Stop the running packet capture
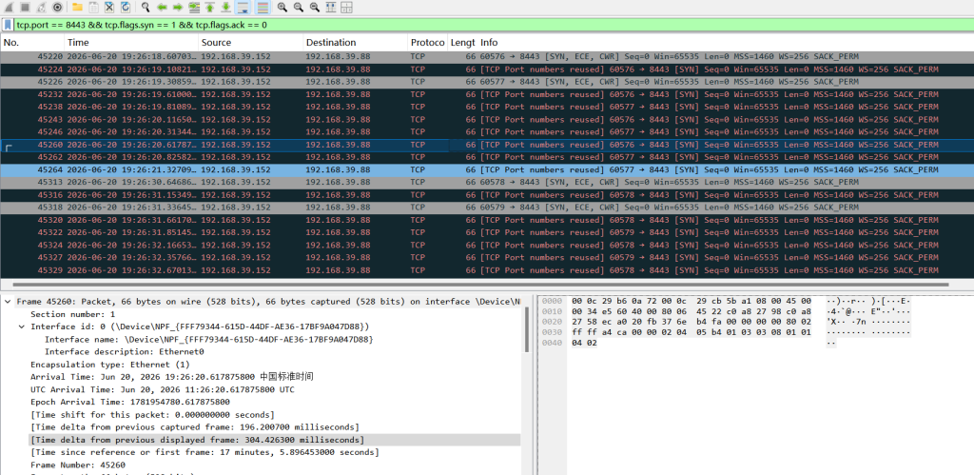 (25, 8)
